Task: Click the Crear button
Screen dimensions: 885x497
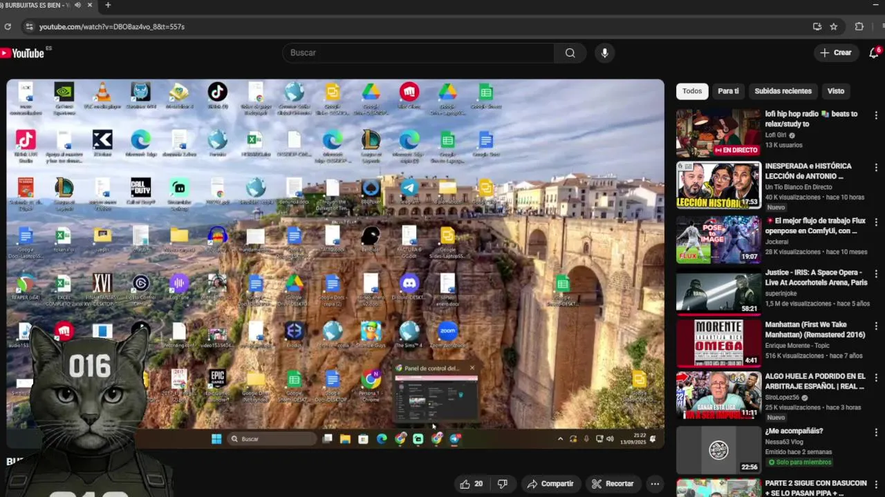Action: [x=836, y=53]
